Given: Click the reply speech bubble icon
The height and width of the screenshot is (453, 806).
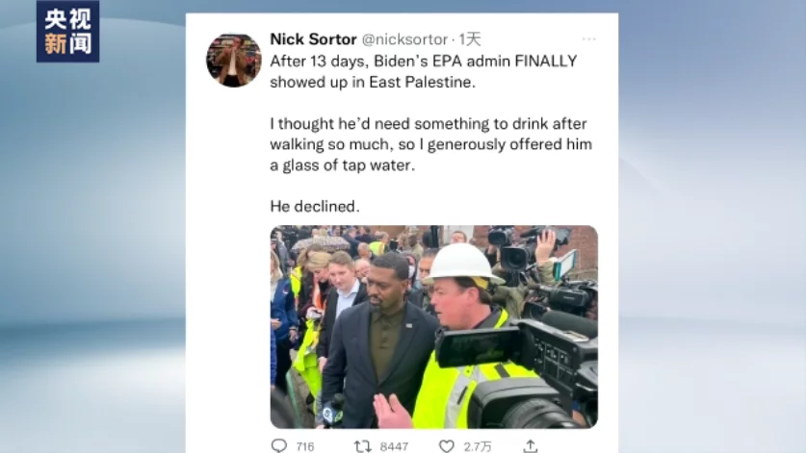Looking at the screenshot, I should pos(279,445).
